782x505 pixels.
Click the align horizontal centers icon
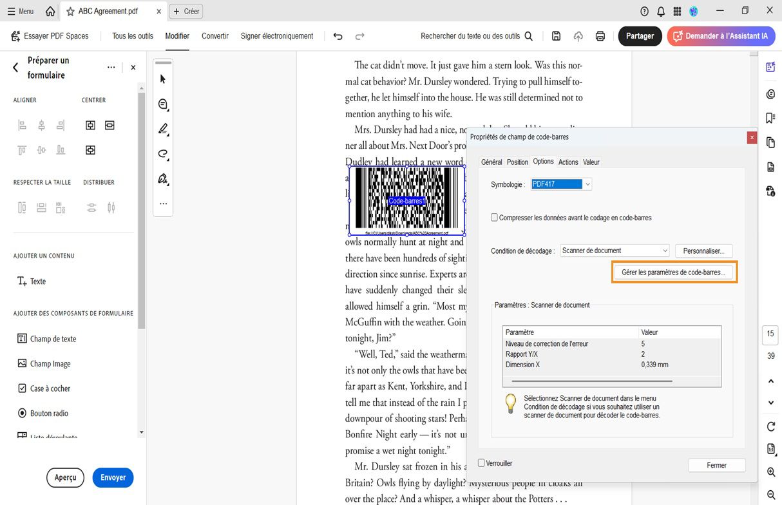(41, 125)
